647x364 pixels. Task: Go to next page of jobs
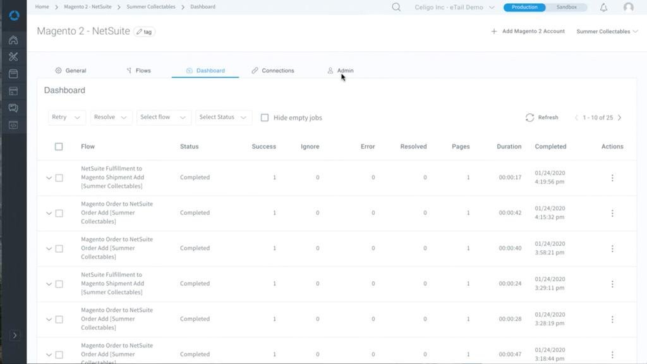619,118
